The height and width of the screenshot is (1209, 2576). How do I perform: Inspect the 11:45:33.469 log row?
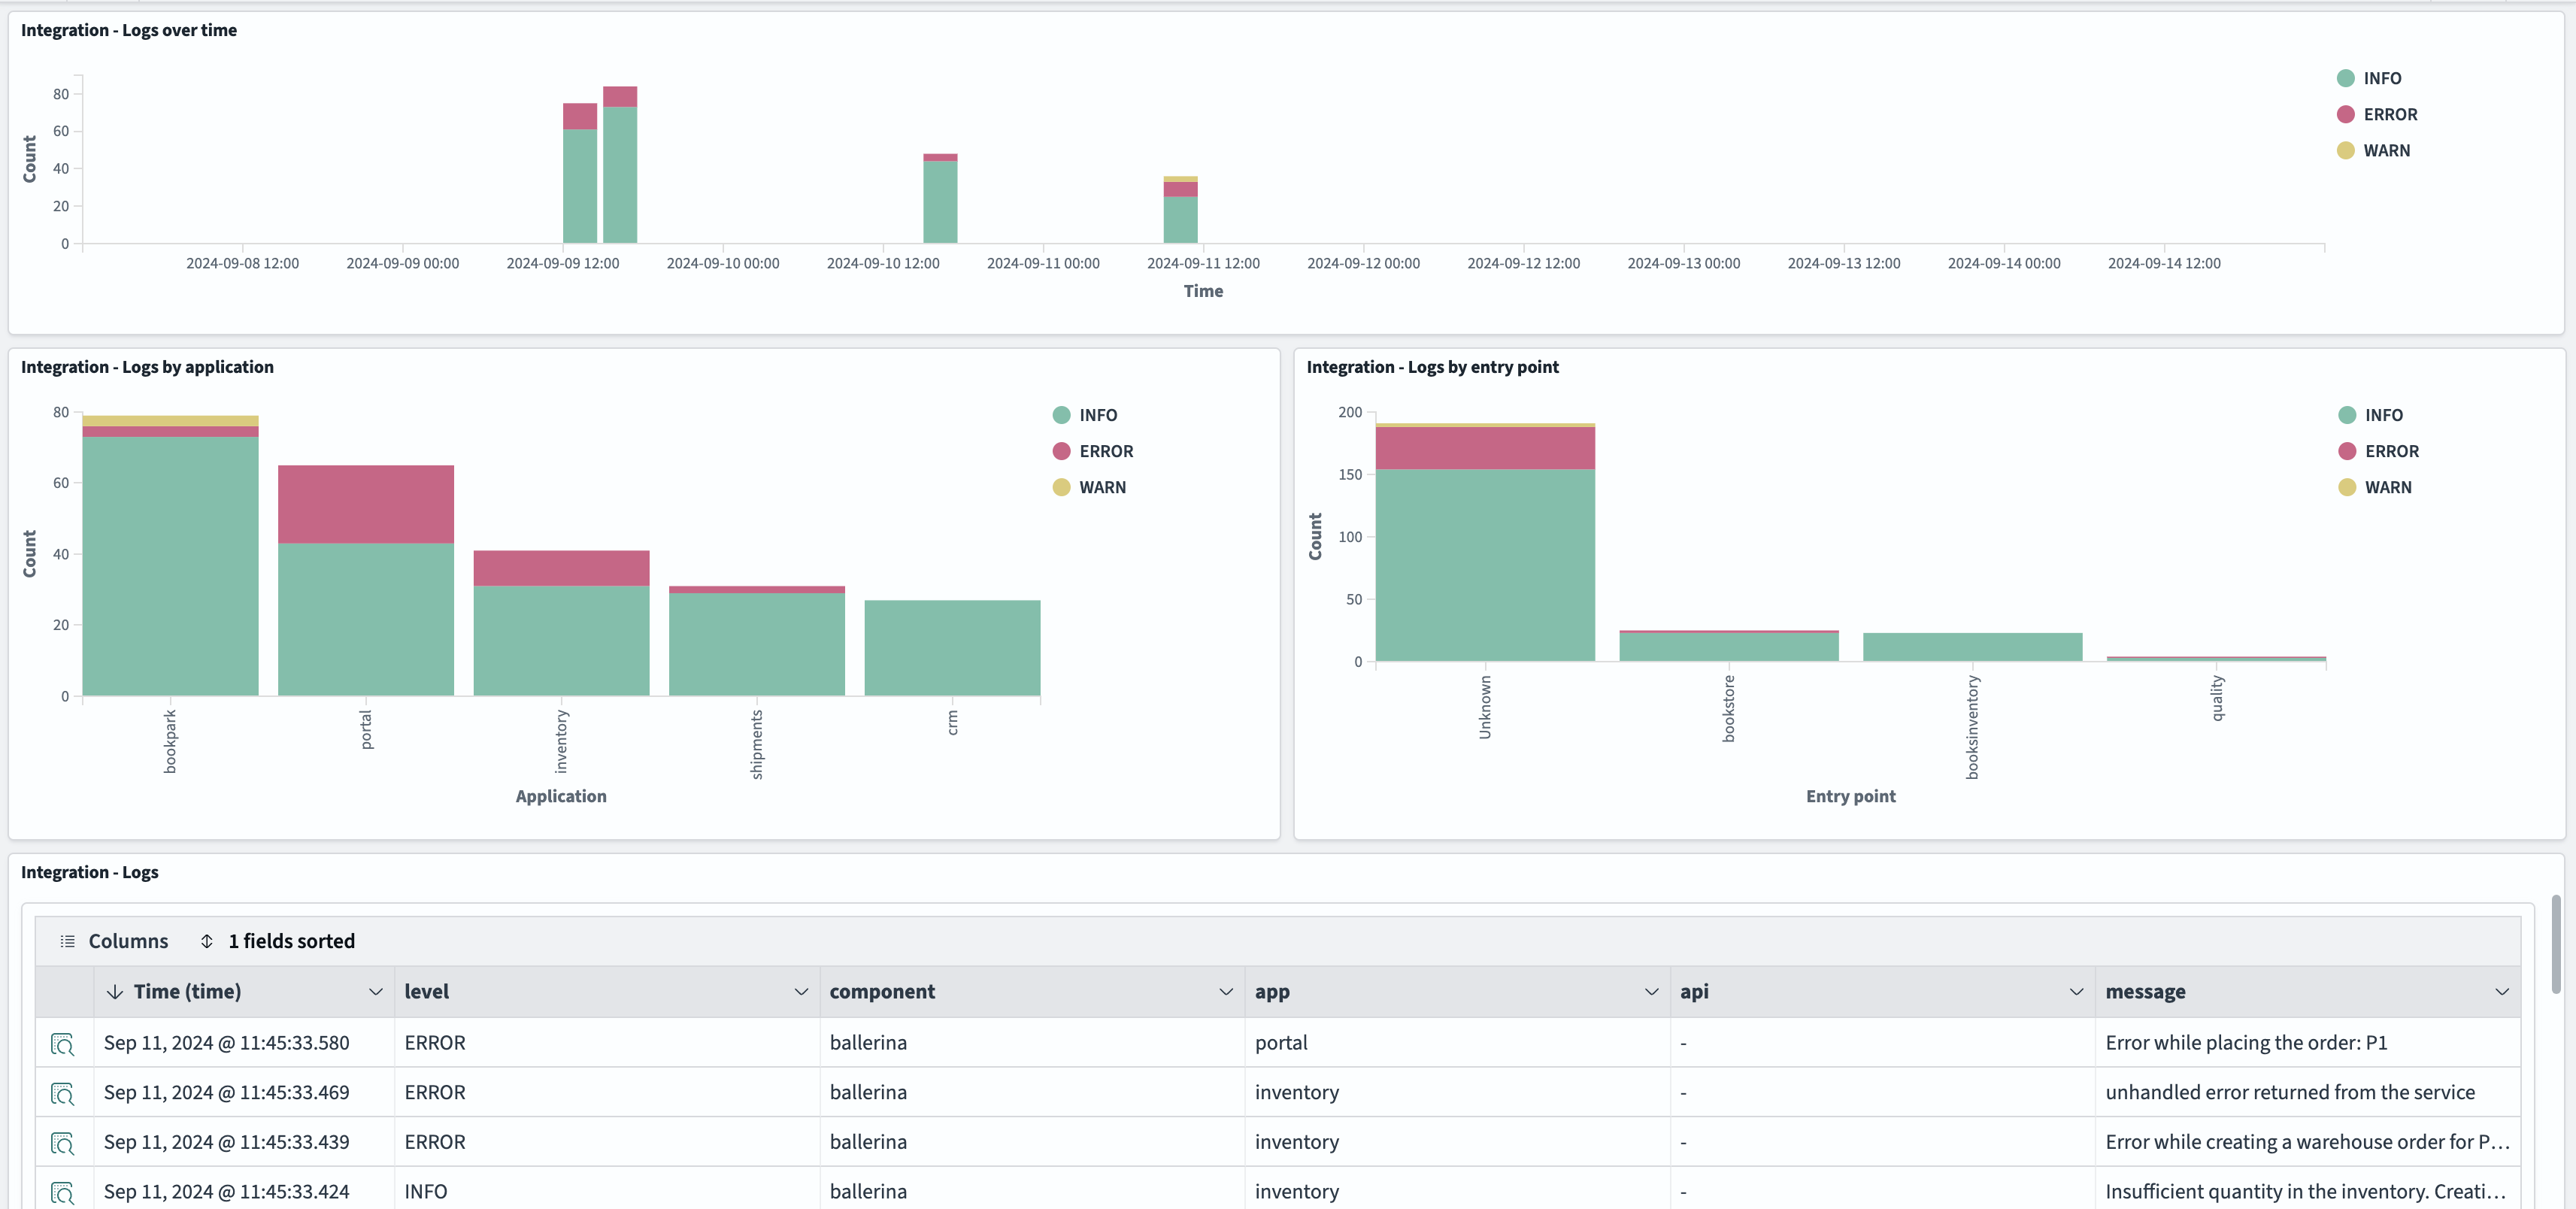pyautogui.click(x=62, y=1094)
